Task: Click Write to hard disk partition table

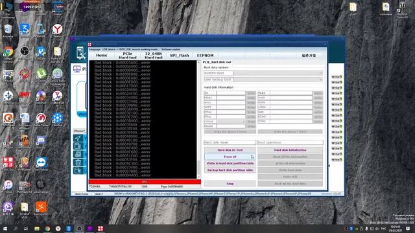Action: click(230, 164)
